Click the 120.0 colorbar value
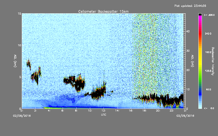The image size is (218, 136). [208, 71]
